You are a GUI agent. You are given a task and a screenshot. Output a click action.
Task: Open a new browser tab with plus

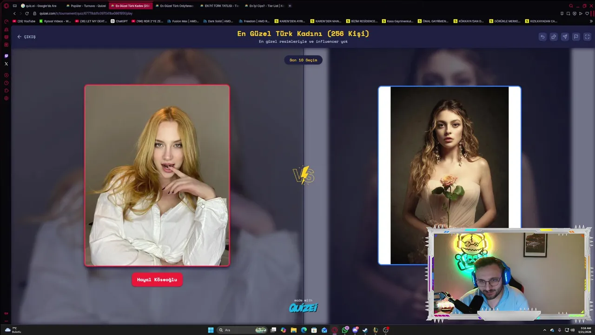pos(290,6)
